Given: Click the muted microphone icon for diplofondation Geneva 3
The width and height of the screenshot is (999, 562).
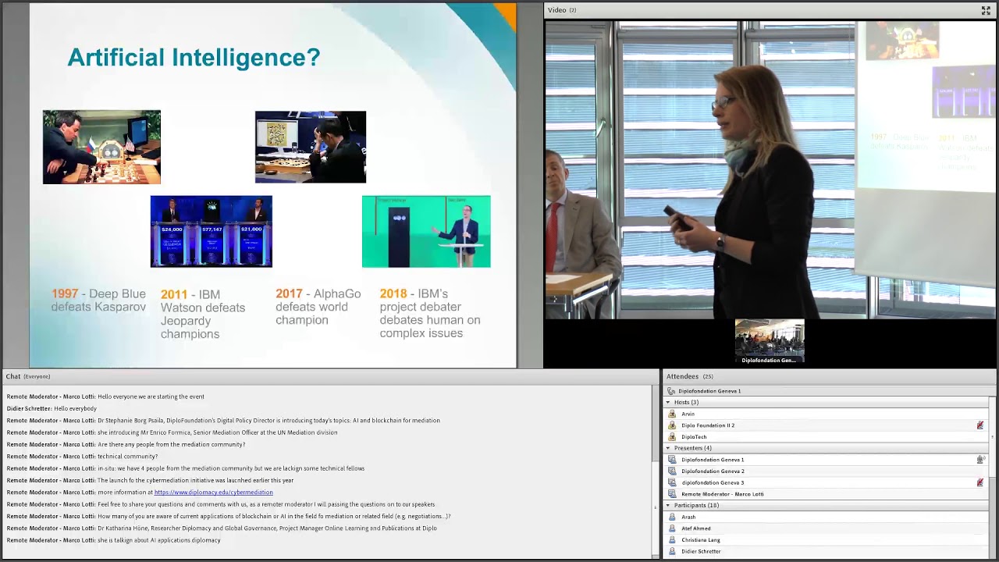Looking at the screenshot, I should pyautogui.click(x=980, y=482).
